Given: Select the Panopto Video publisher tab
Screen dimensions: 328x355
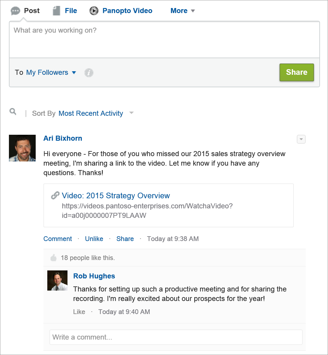Looking at the screenshot, I should (127, 11).
